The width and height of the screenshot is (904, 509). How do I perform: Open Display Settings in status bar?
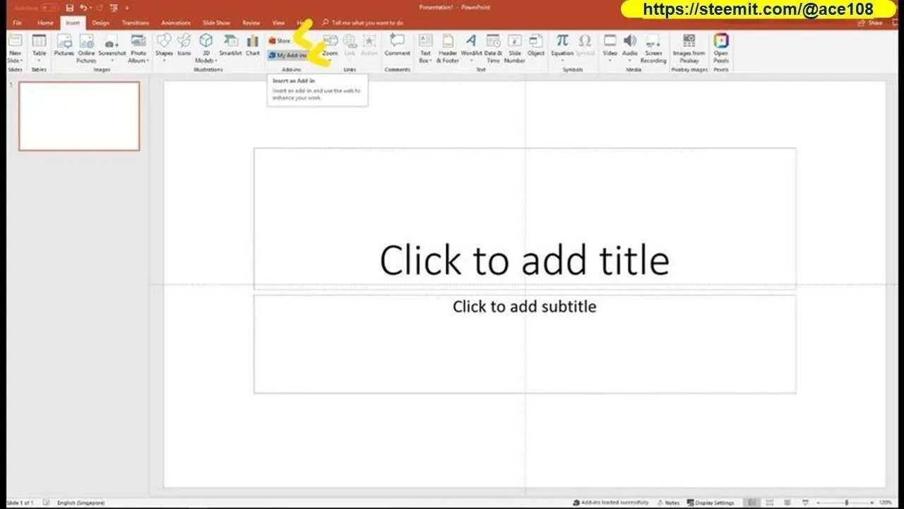click(x=710, y=503)
